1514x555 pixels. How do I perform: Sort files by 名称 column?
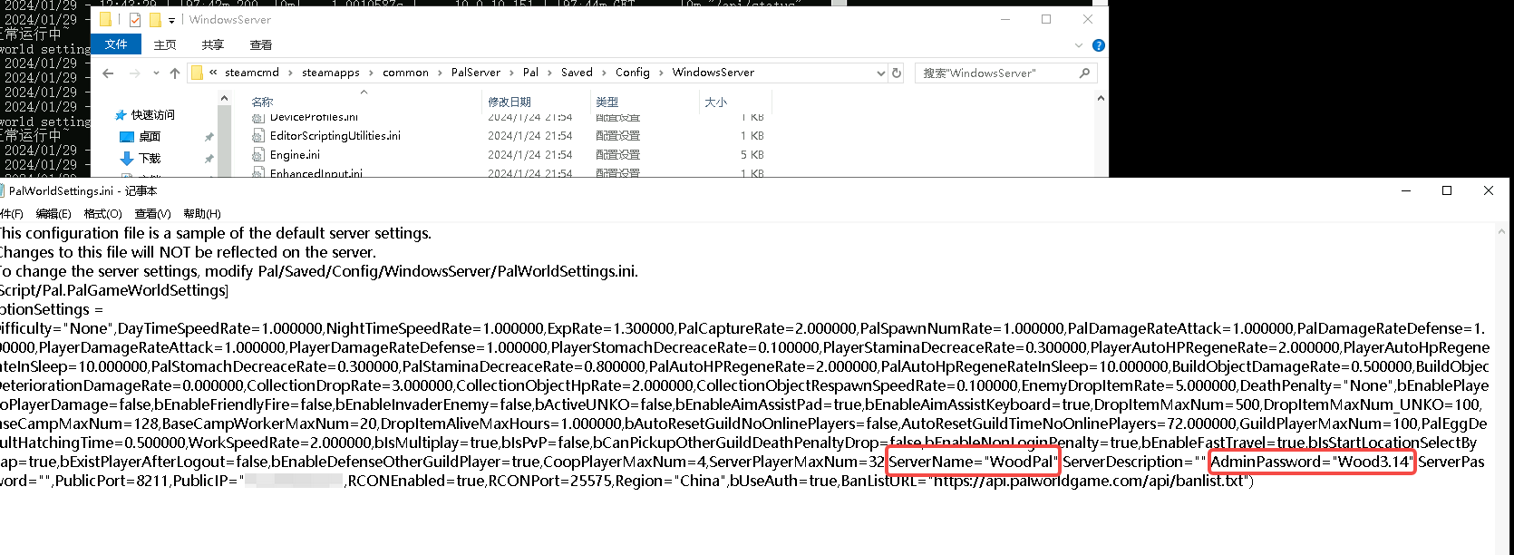(x=262, y=102)
